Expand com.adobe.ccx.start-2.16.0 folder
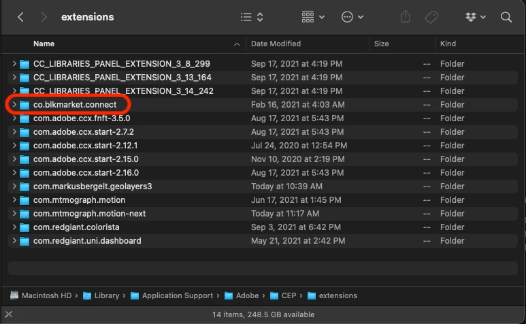Image resolution: width=526 pixels, height=324 pixels. tap(14, 172)
